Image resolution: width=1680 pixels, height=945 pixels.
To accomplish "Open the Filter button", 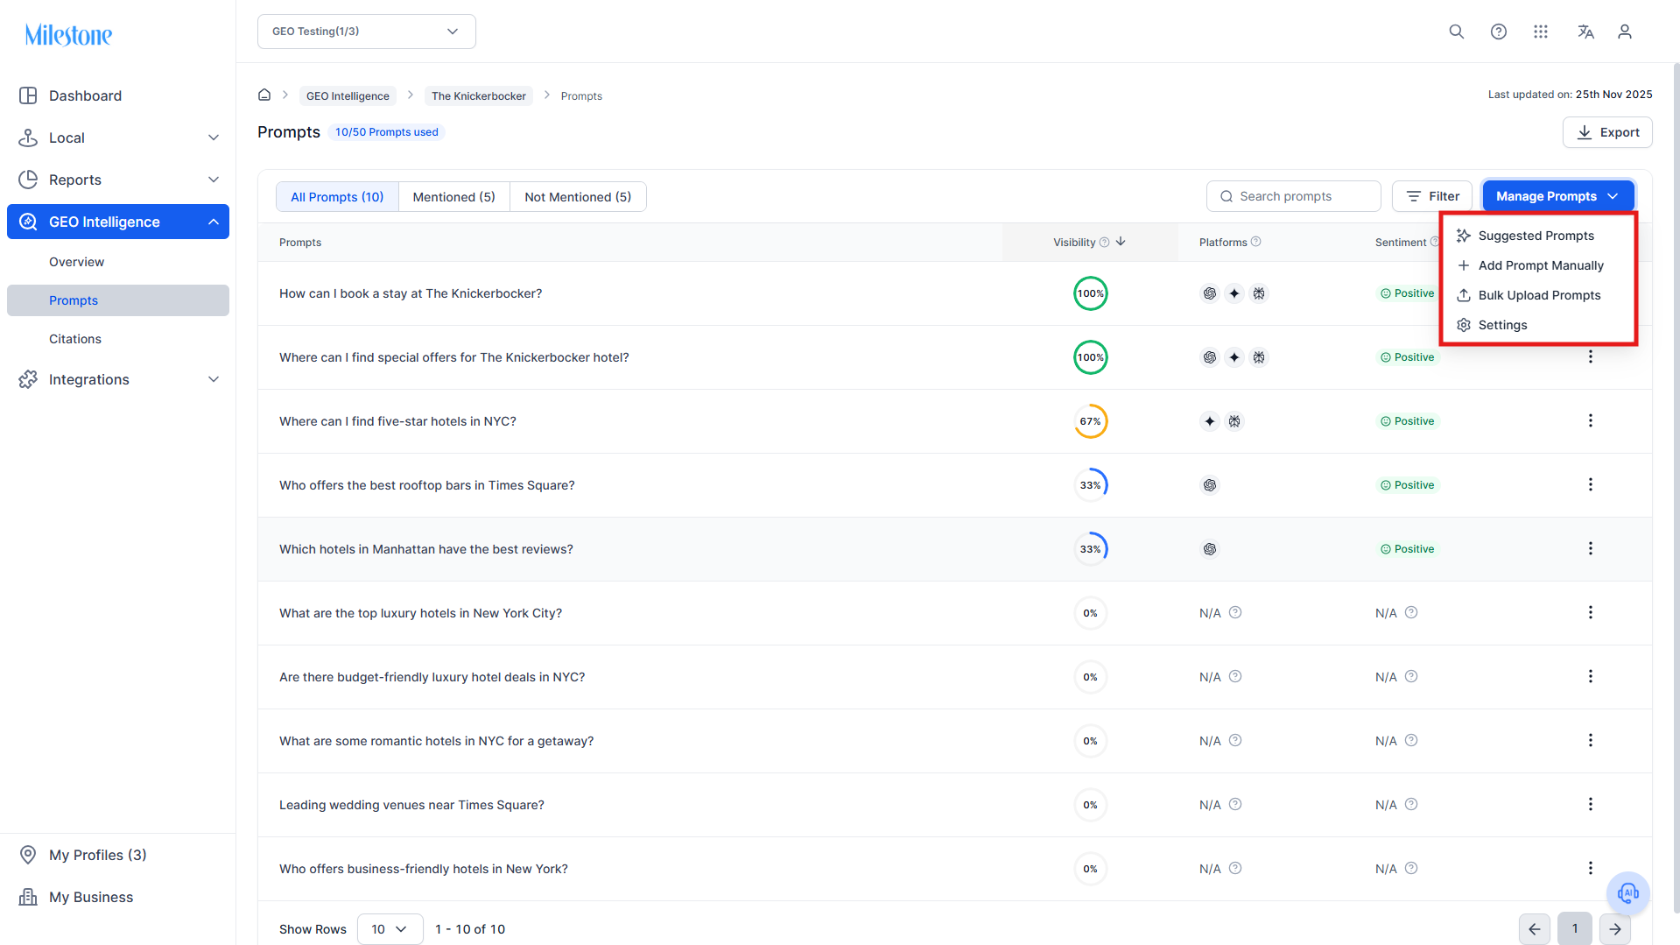I will 1432,196.
